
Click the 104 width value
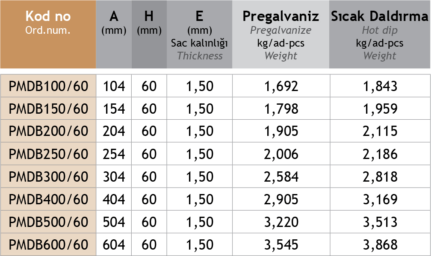tap(114, 86)
